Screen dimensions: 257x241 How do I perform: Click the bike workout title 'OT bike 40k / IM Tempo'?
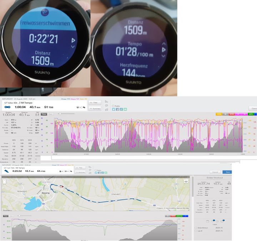click(18, 103)
